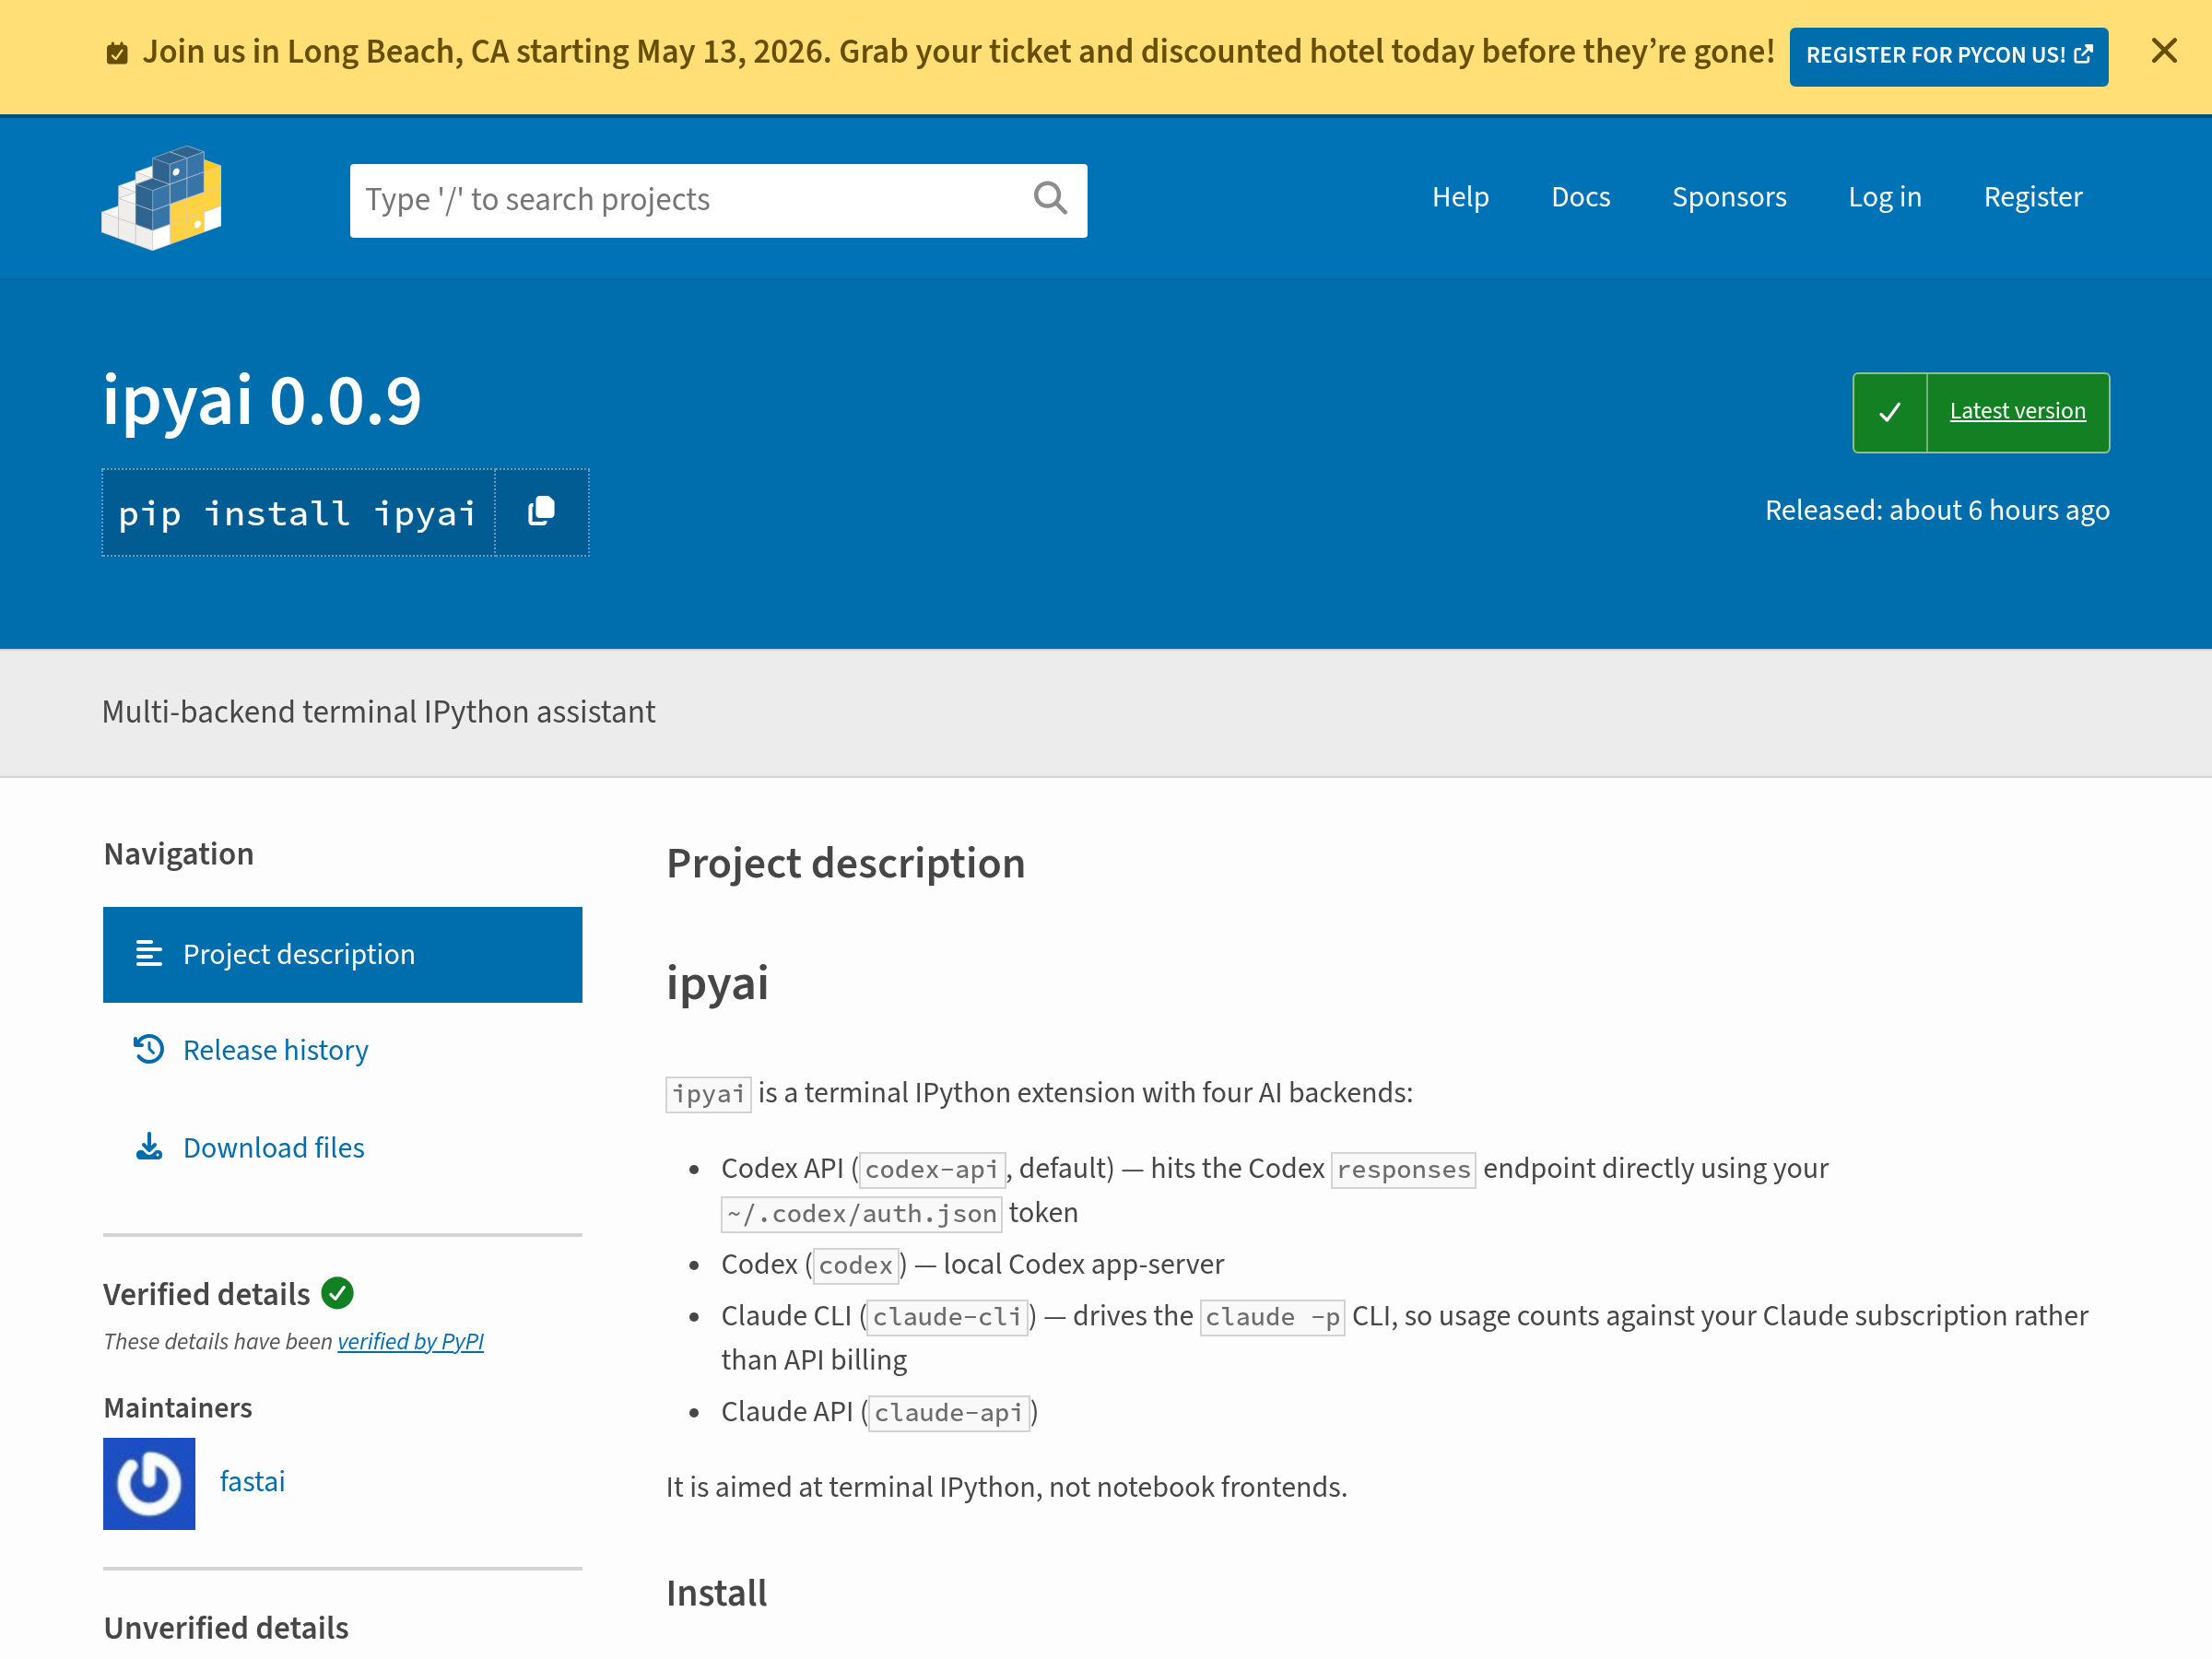2212x1659 pixels.
Task: Click the Verified details green check badge
Action: (x=337, y=1293)
